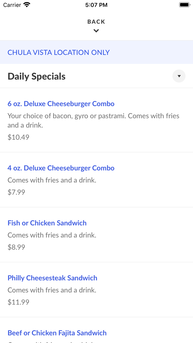
Task: Tap the $7.99 price under the 4 oz. combo
Action: [16, 192]
